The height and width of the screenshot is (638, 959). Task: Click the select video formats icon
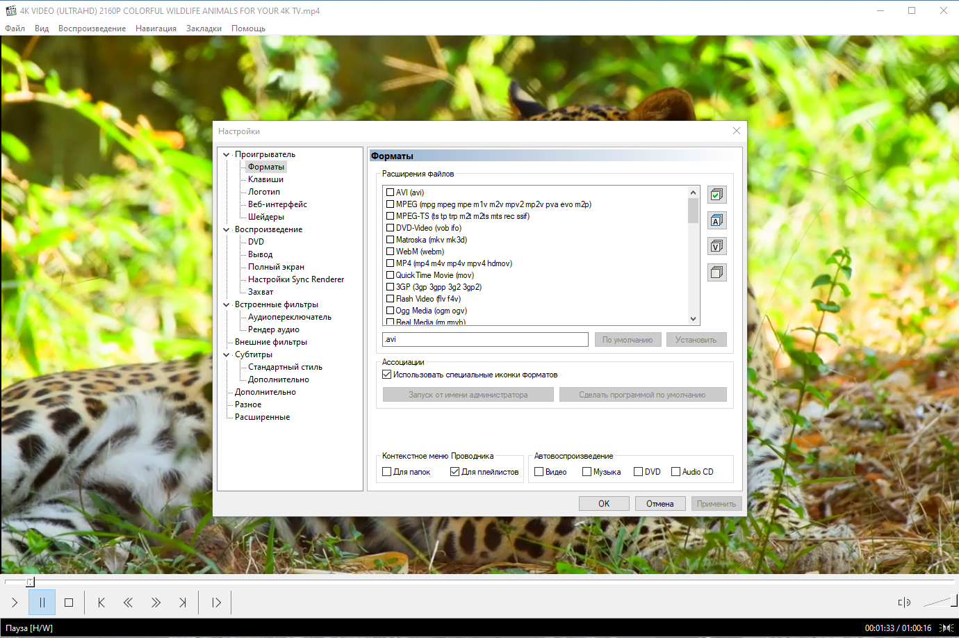click(x=717, y=246)
